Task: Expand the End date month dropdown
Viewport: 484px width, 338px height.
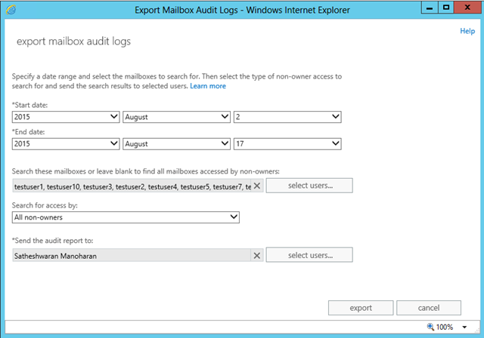Action: (176, 144)
